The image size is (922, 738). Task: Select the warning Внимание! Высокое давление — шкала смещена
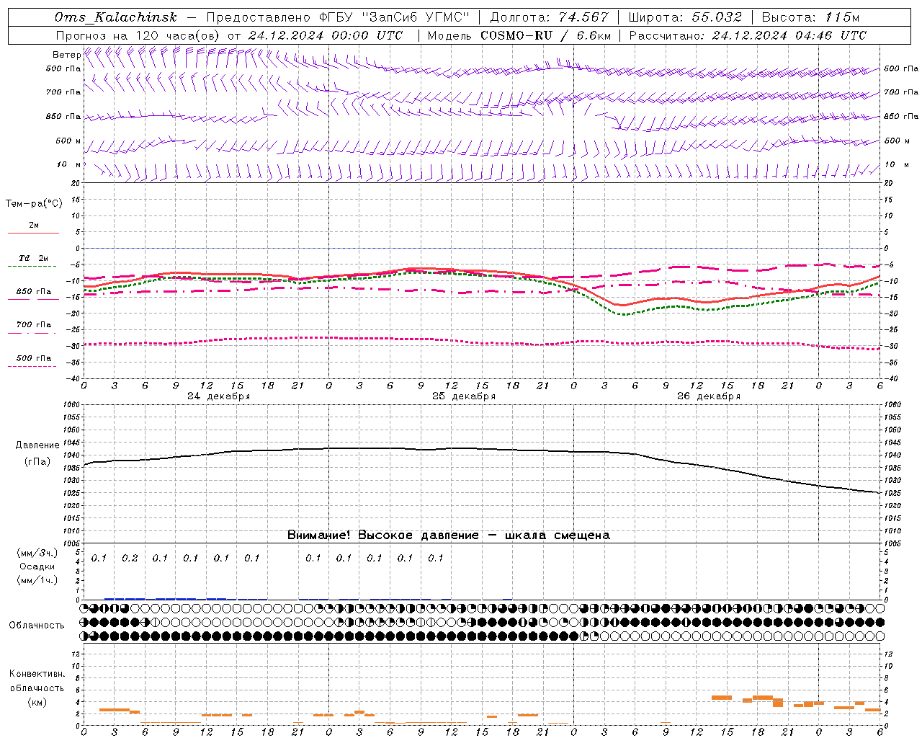tap(448, 535)
